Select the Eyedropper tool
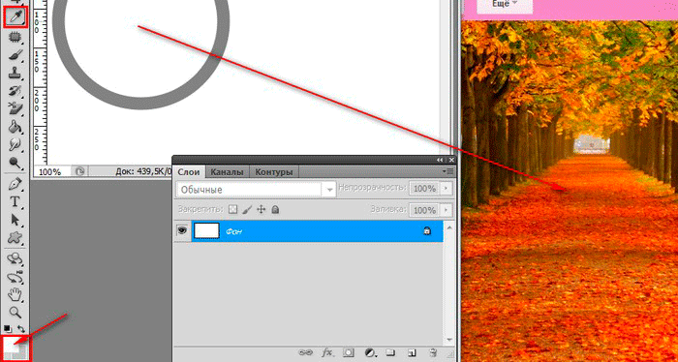The image size is (678, 362). [x=15, y=17]
